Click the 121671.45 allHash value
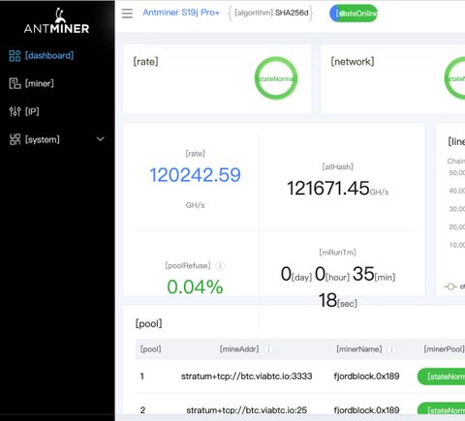 point(328,188)
